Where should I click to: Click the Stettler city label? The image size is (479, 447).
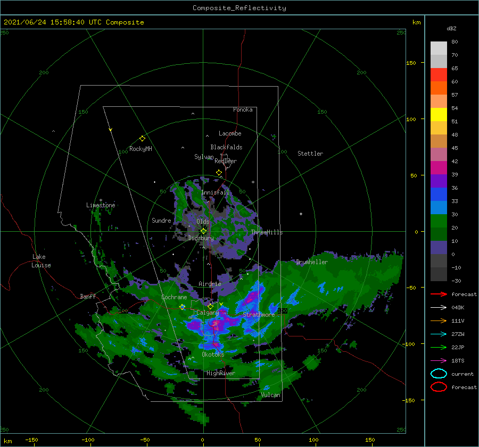pyautogui.click(x=310, y=154)
